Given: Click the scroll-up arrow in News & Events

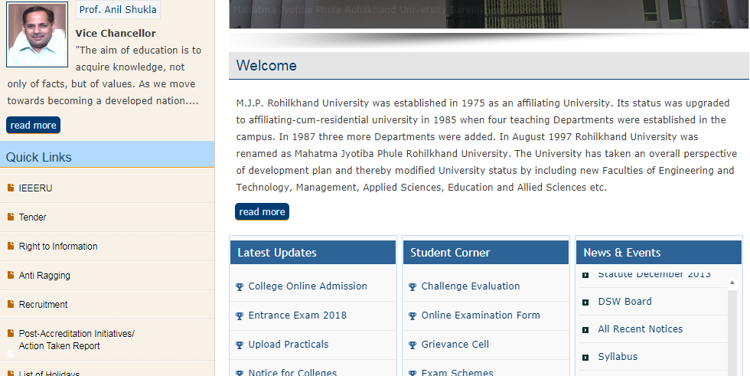Looking at the screenshot, I should coord(732,283).
